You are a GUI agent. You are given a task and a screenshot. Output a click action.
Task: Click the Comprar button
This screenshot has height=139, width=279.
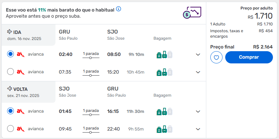pos(249,57)
